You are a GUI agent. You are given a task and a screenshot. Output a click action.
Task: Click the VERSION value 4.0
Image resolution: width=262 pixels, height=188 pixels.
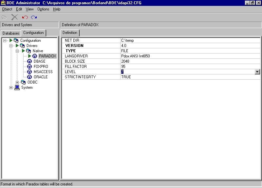[124, 46]
